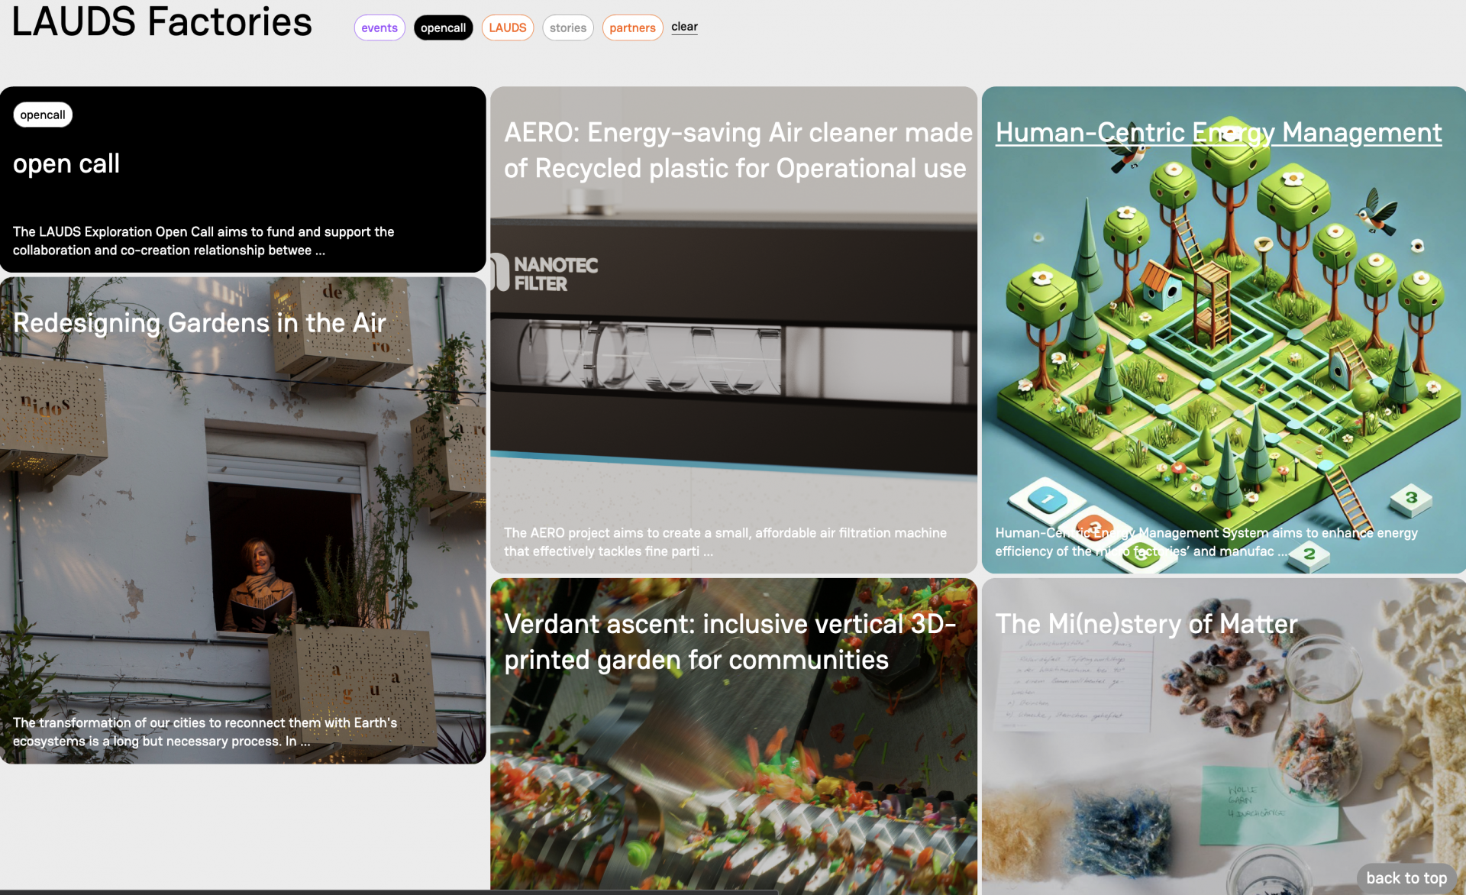Open LAUDS Factories home title

[162, 21]
